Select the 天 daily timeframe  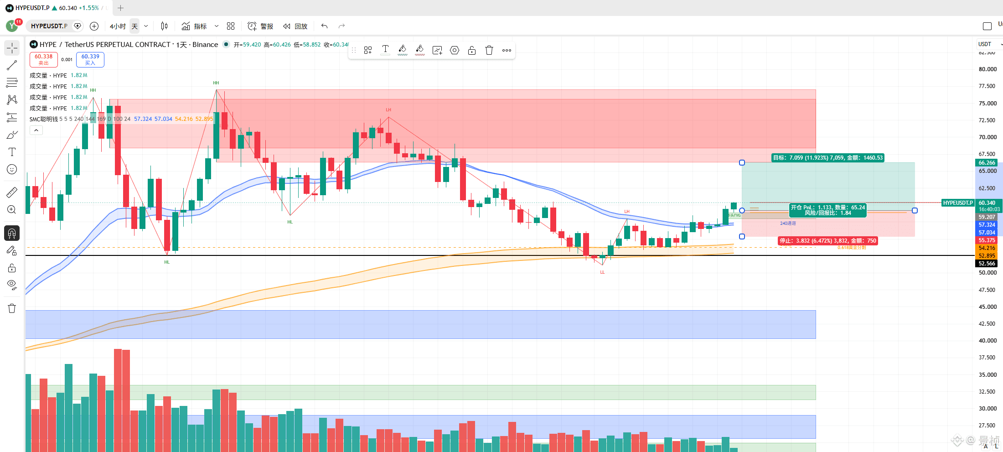click(x=134, y=26)
